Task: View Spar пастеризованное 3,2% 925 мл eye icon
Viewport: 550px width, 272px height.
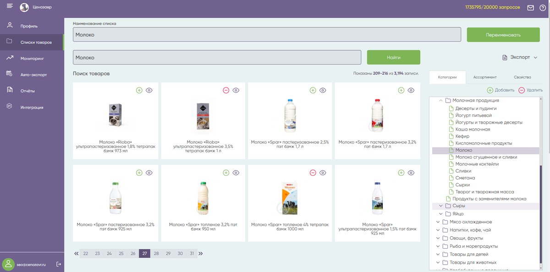Action: 149,173
